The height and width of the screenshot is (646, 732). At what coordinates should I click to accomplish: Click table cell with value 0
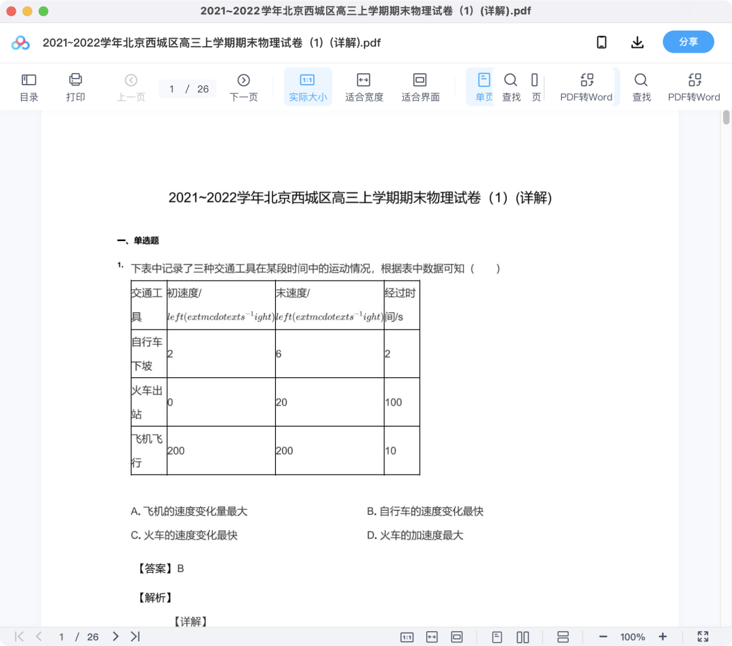click(x=221, y=402)
